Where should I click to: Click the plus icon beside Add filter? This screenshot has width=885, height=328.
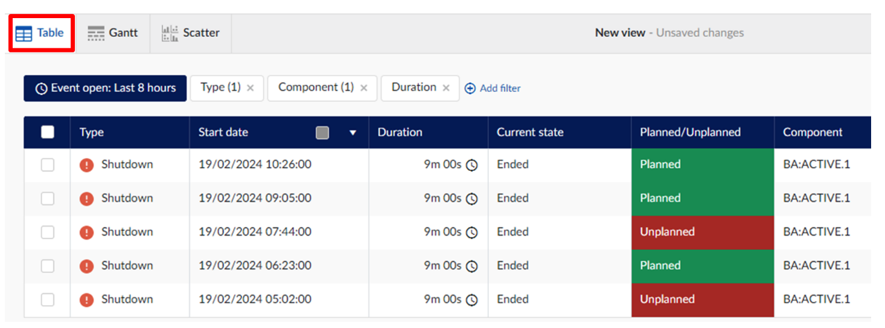click(x=470, y=89)
